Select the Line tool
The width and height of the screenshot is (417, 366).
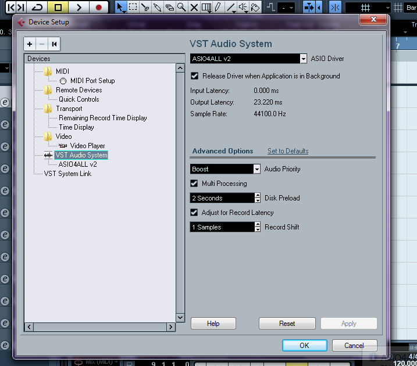230,7
